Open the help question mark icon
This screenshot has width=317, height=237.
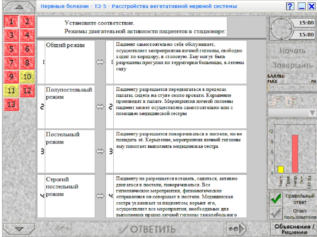290,7
